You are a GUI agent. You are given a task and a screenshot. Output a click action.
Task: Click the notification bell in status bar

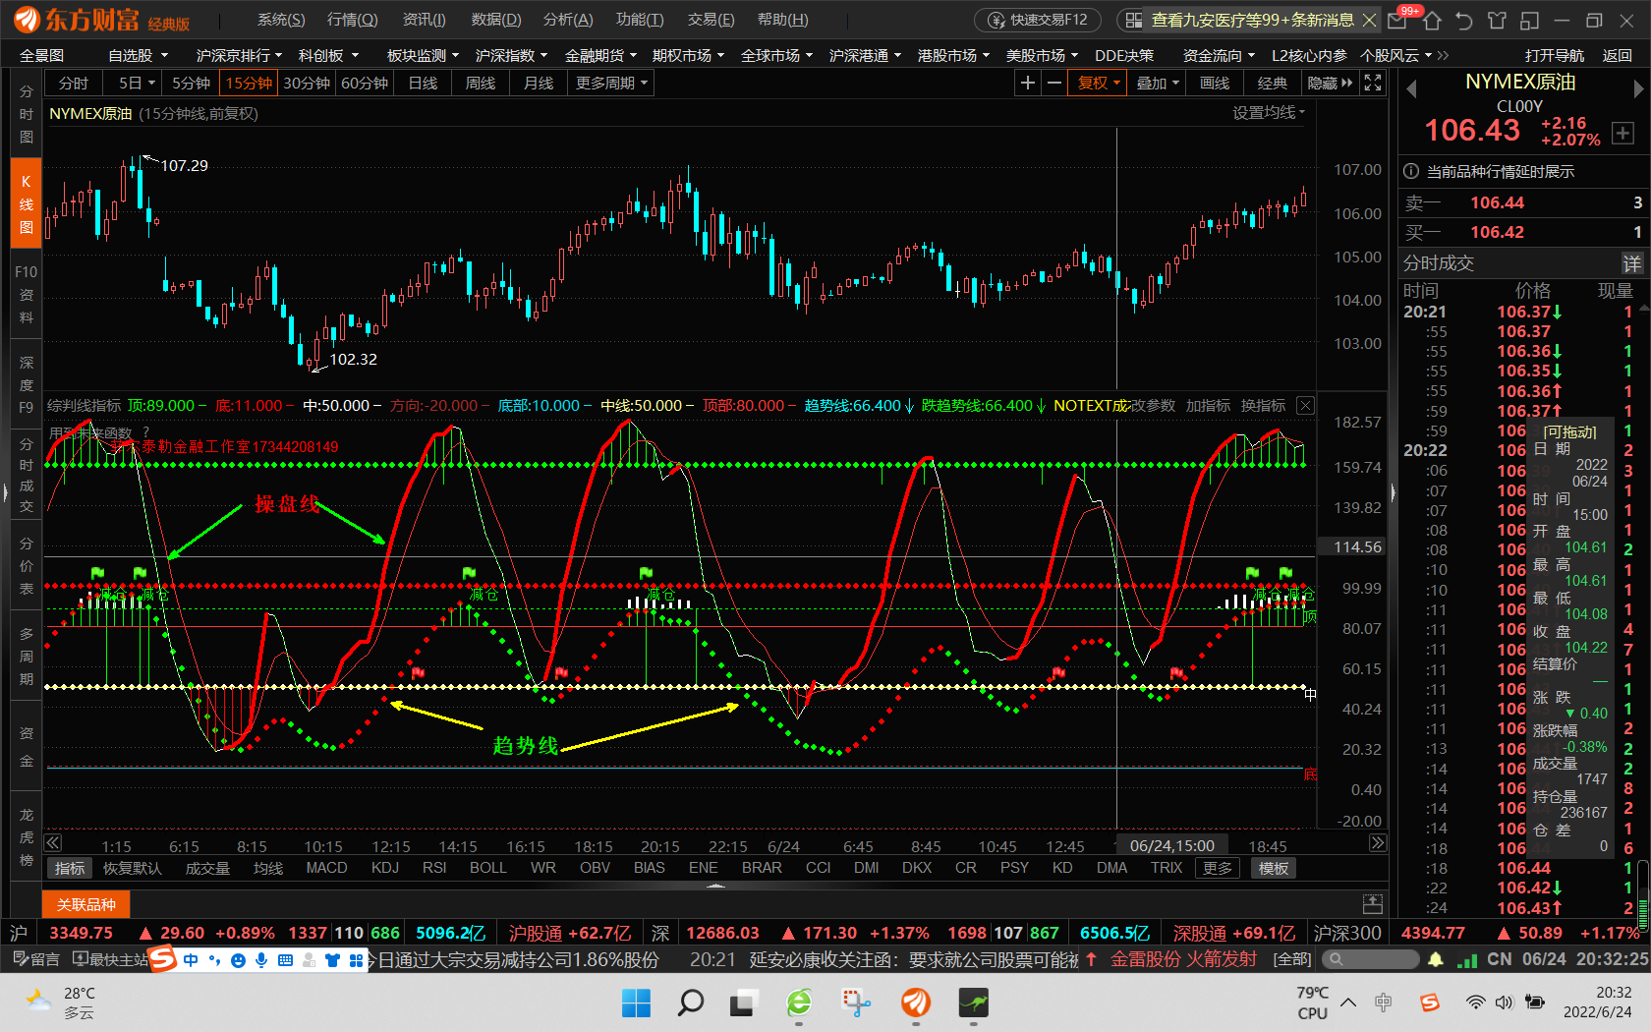[x=1436, y=959]
